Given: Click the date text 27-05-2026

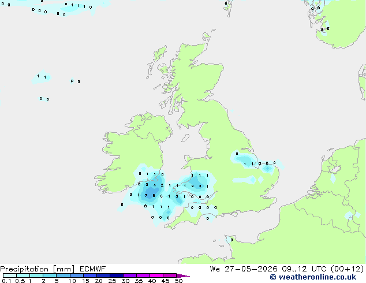Looking at the screenshot, I should point(251,269).
